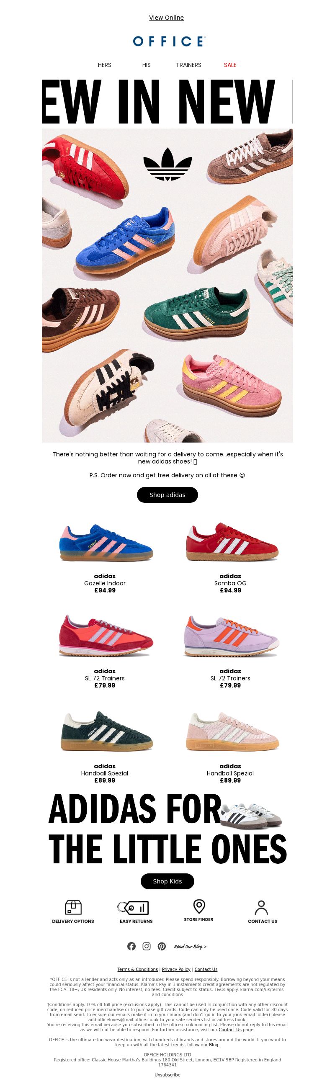
Task: Open the Instagram icon link
Action: (x=147, y=946)
